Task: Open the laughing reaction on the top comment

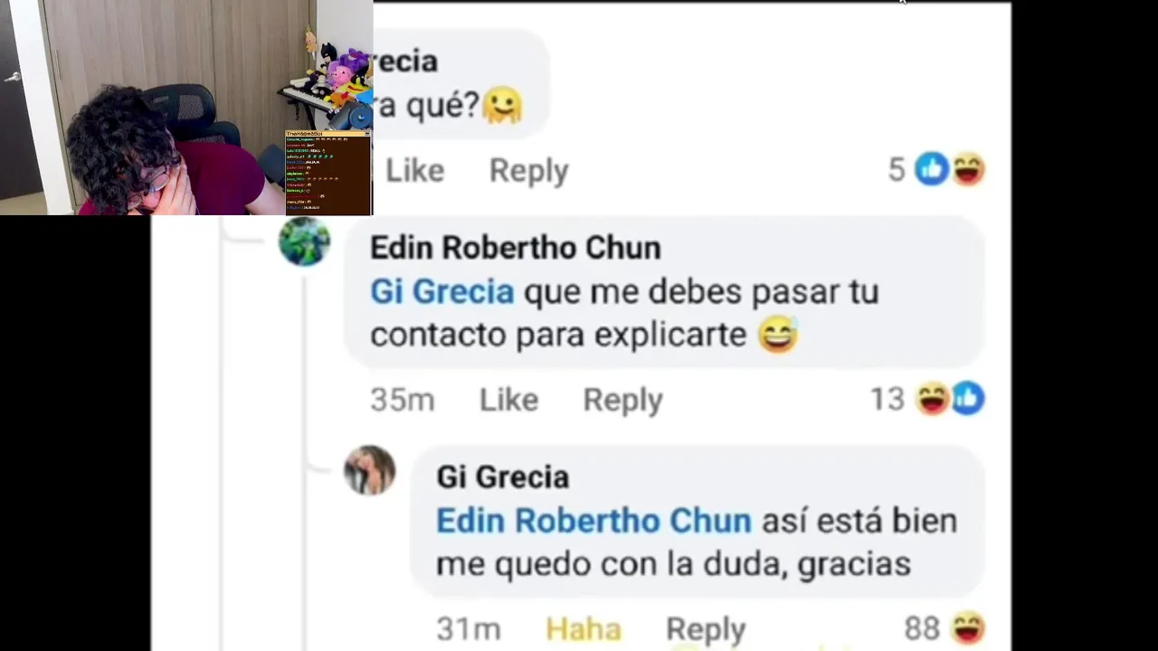Action: (x=968, y=169)
